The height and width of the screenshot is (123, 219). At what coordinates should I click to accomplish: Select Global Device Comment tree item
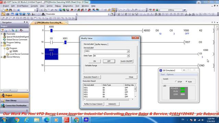point(17,40)
